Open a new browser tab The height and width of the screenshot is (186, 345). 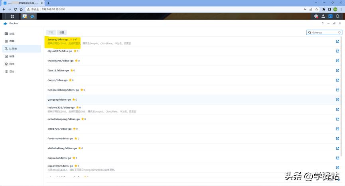point(48,3)
